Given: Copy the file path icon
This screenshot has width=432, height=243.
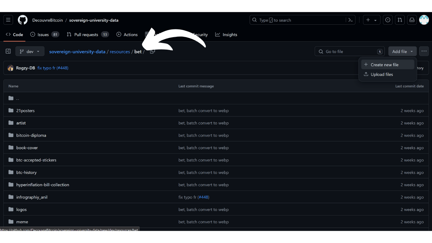Looking at the screenshot, I should (152, 52).
